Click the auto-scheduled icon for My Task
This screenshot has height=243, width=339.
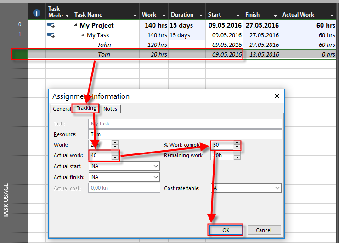(x=51, y=35)
